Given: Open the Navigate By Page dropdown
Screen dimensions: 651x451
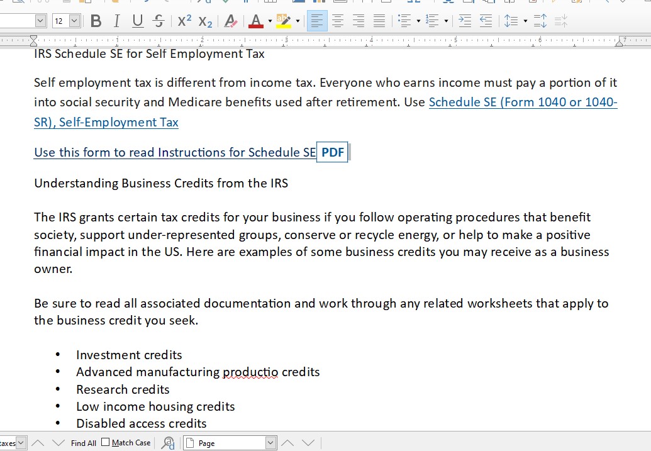Looking at the screenshot, I should pyautogui.click(x=270, y=443).
